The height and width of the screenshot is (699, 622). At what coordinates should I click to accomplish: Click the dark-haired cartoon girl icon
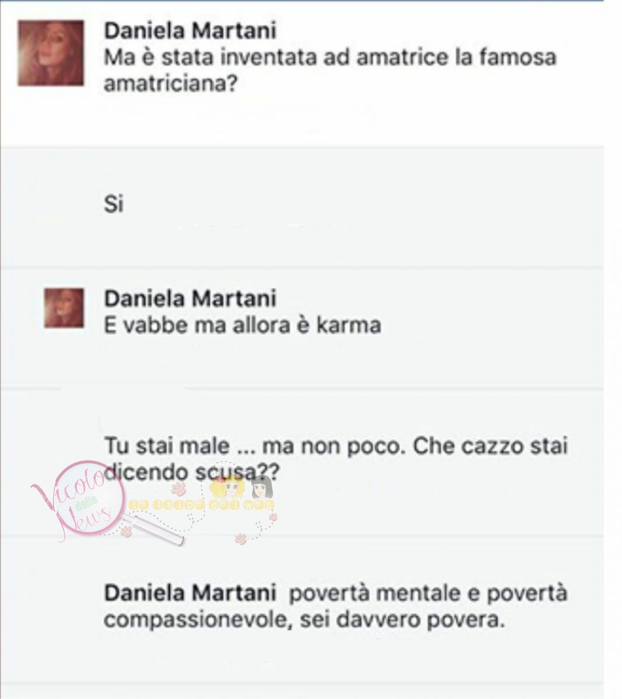[x=261, y=486]
